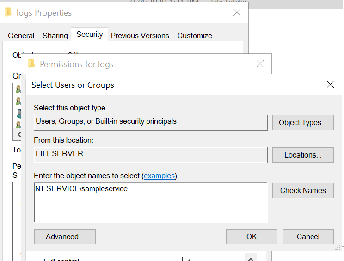This screenshot has width=344, height=261.
Task: Switch to the General tab
Action: click(21, 36)
